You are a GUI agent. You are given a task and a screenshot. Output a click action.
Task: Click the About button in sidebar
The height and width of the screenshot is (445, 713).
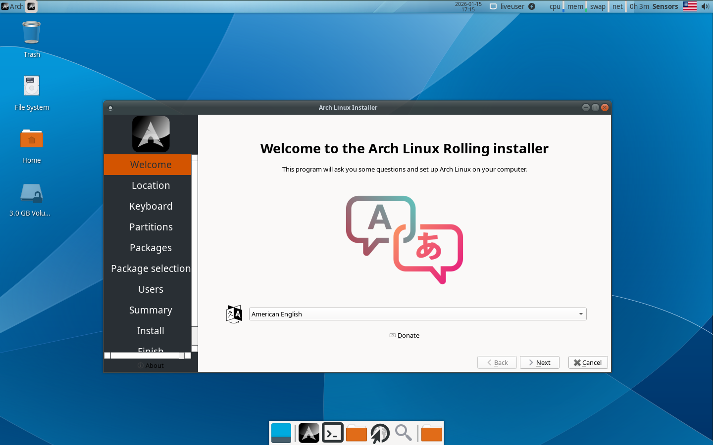point(151,365)
